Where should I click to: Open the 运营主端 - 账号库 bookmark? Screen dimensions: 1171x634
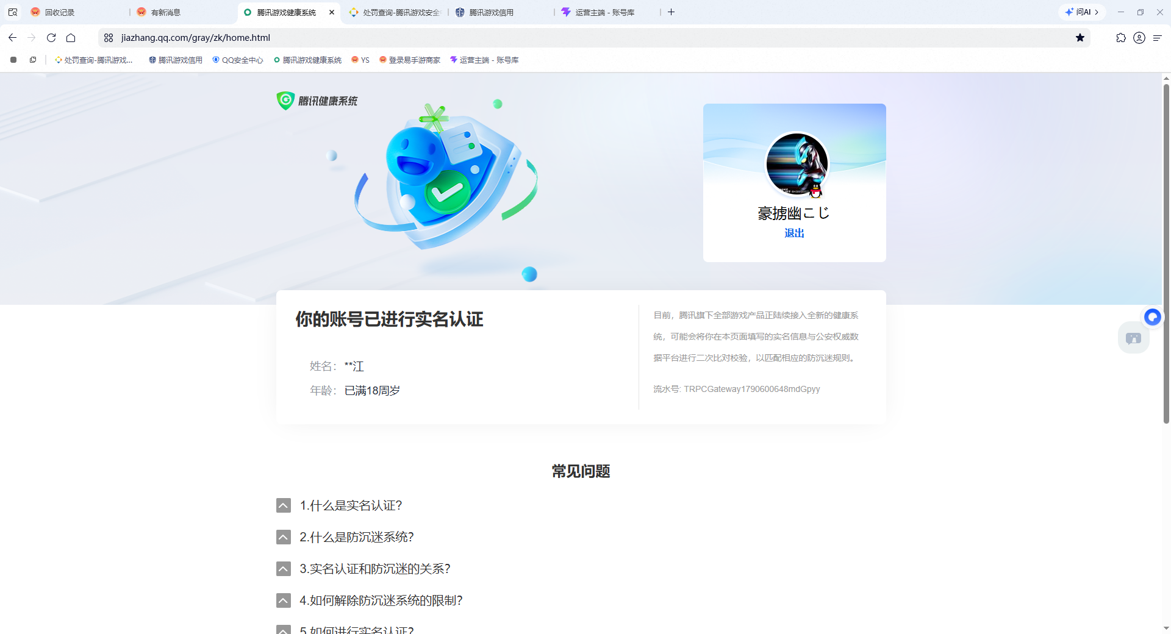[x=484, y=60]
